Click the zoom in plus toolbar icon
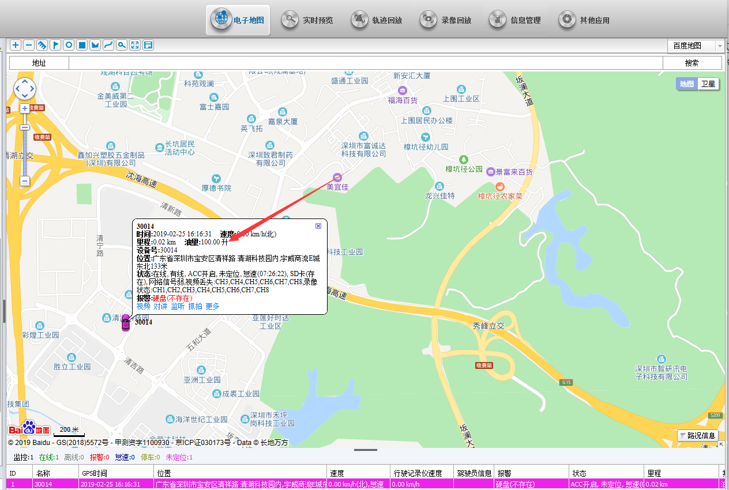729x490 pixels. pyautogui.click(x=16, y=45)
